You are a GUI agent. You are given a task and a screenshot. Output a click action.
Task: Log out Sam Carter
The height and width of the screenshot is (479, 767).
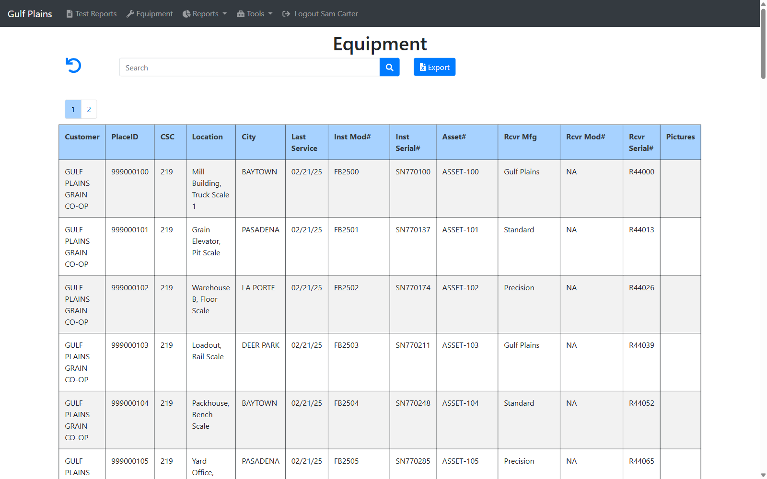pyautogui.click(x=320, y=14)
